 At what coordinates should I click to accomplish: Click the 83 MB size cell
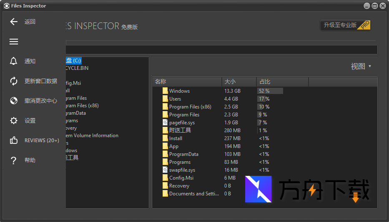pos(231,162)
